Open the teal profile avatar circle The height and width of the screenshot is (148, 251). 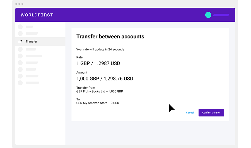[208, 15]
